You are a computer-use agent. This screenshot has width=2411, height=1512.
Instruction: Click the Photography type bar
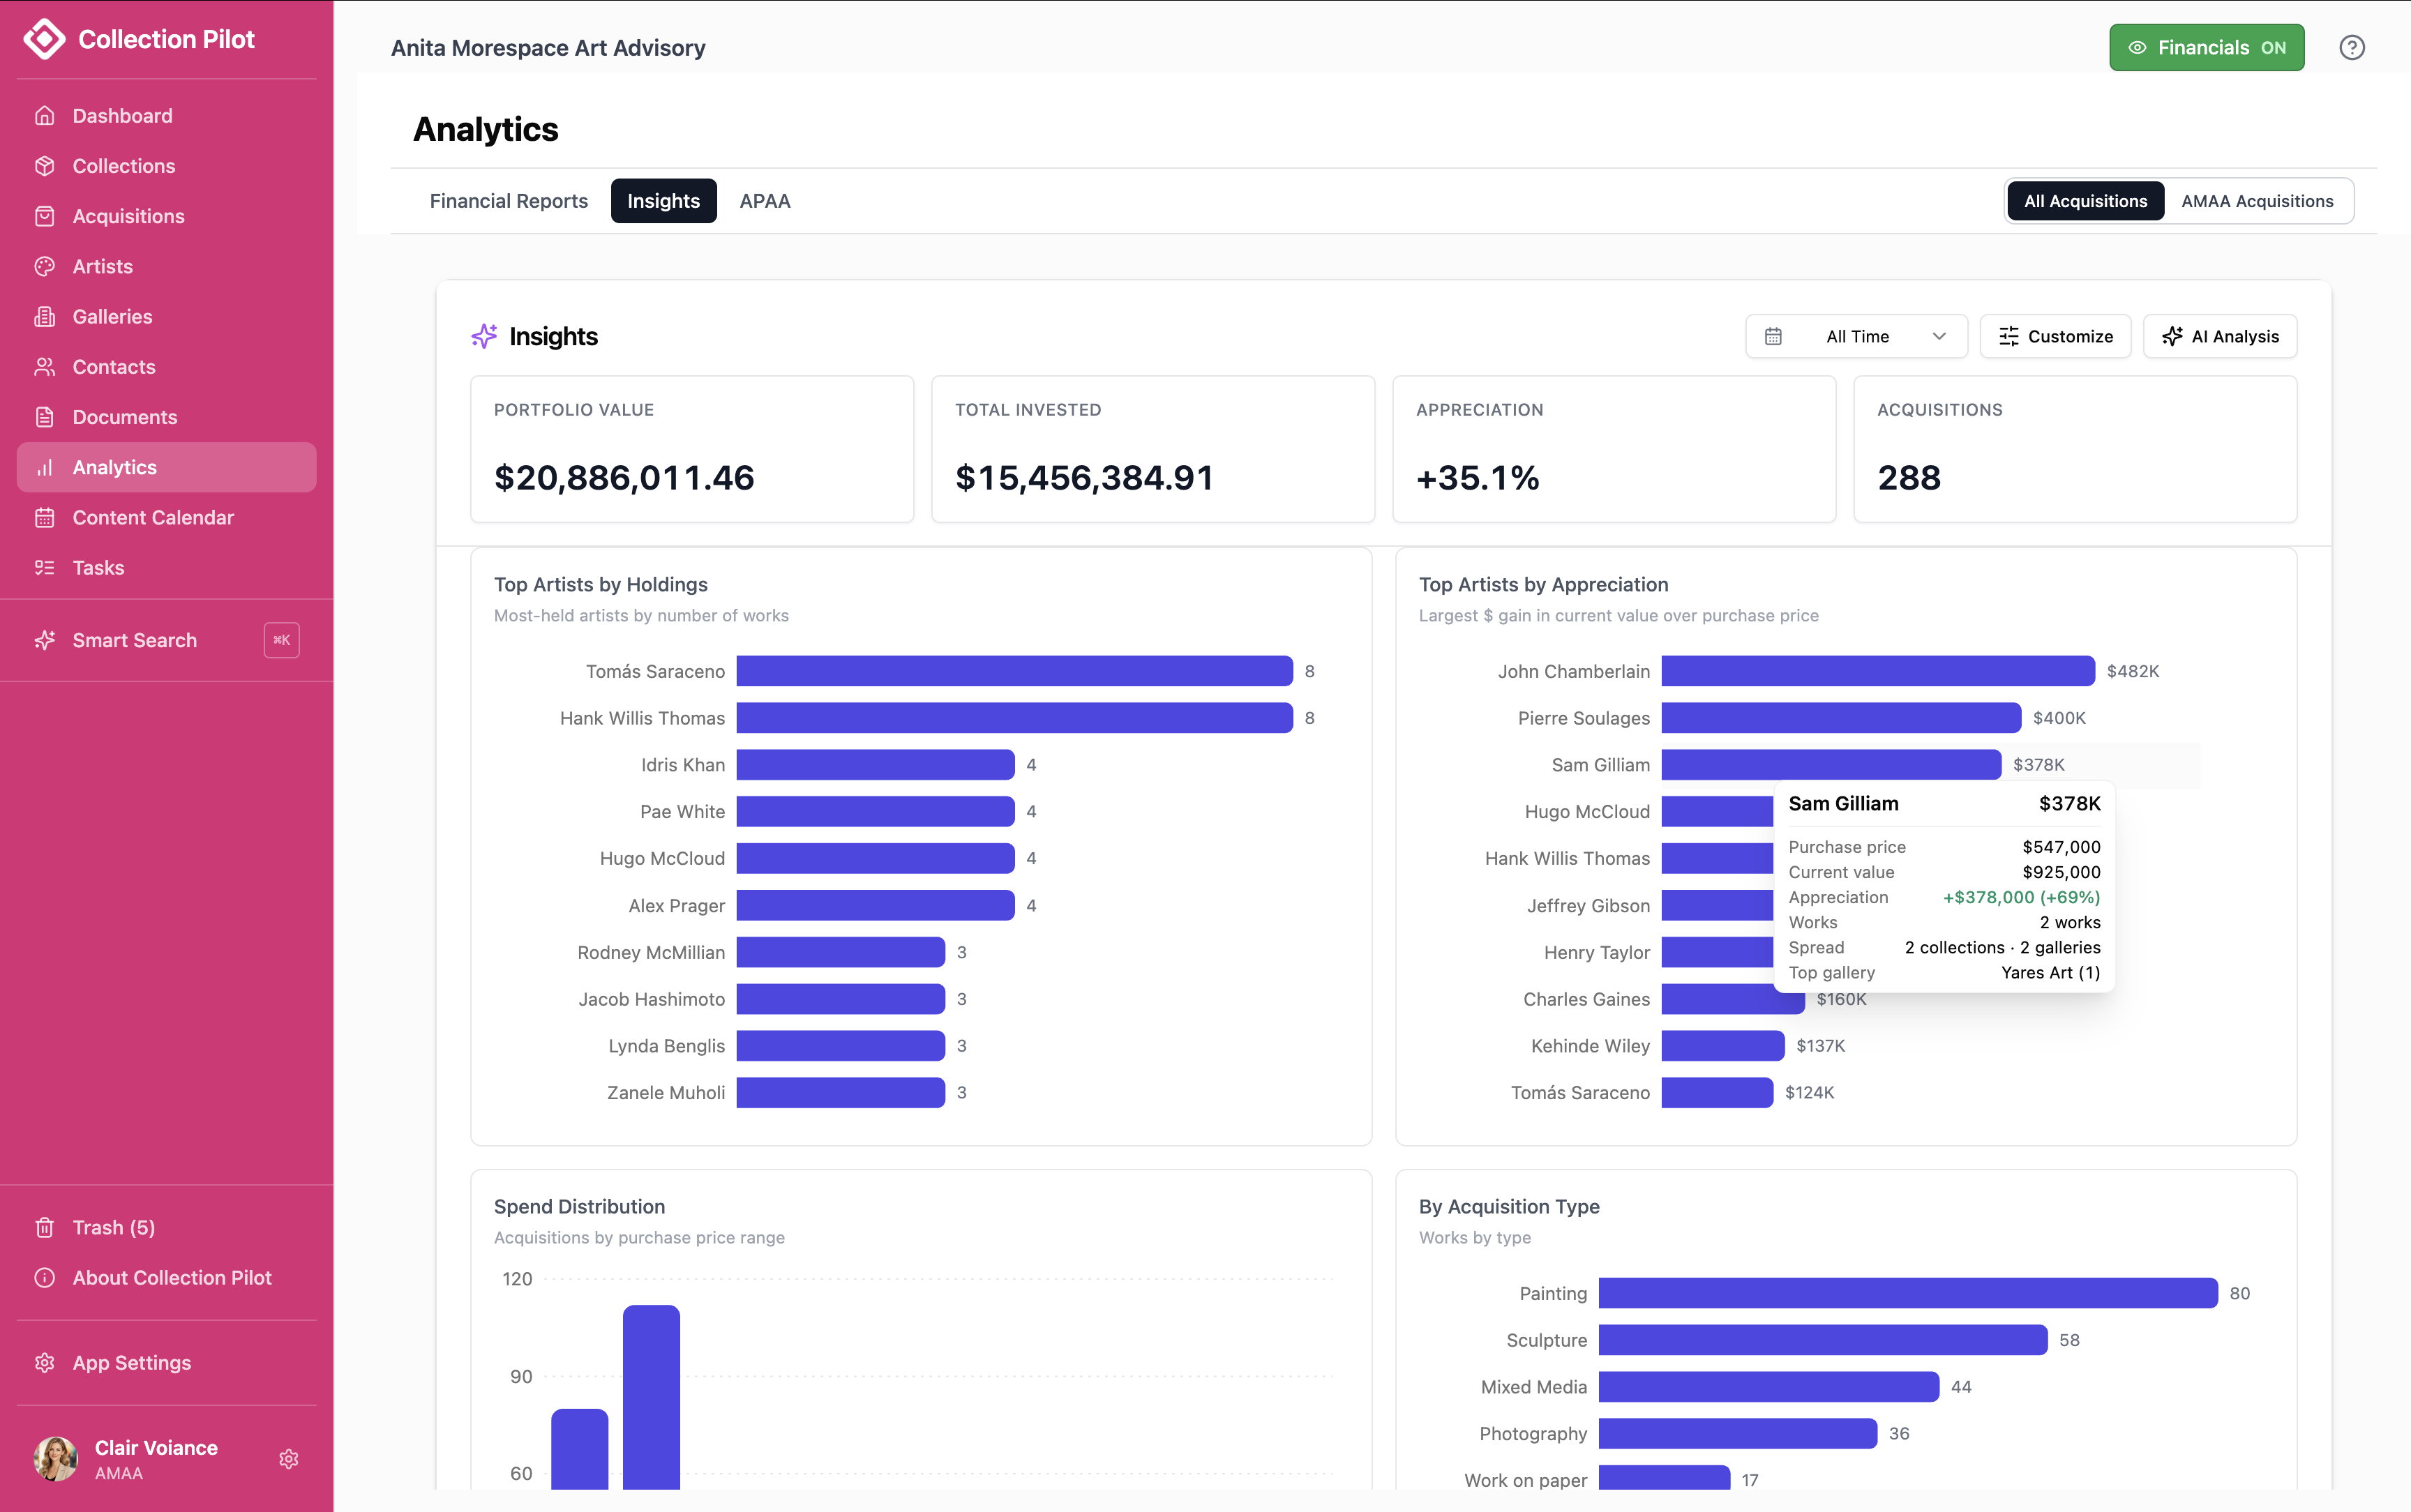1738,1433
